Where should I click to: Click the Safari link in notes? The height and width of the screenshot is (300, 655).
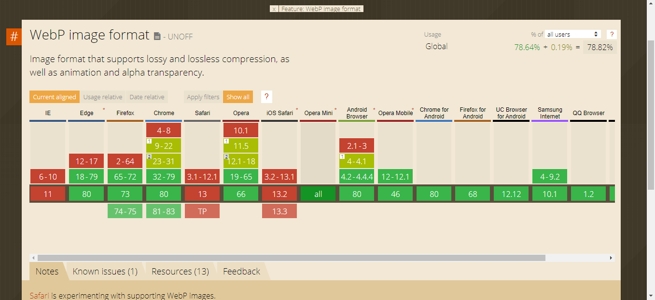click(39, 296)
